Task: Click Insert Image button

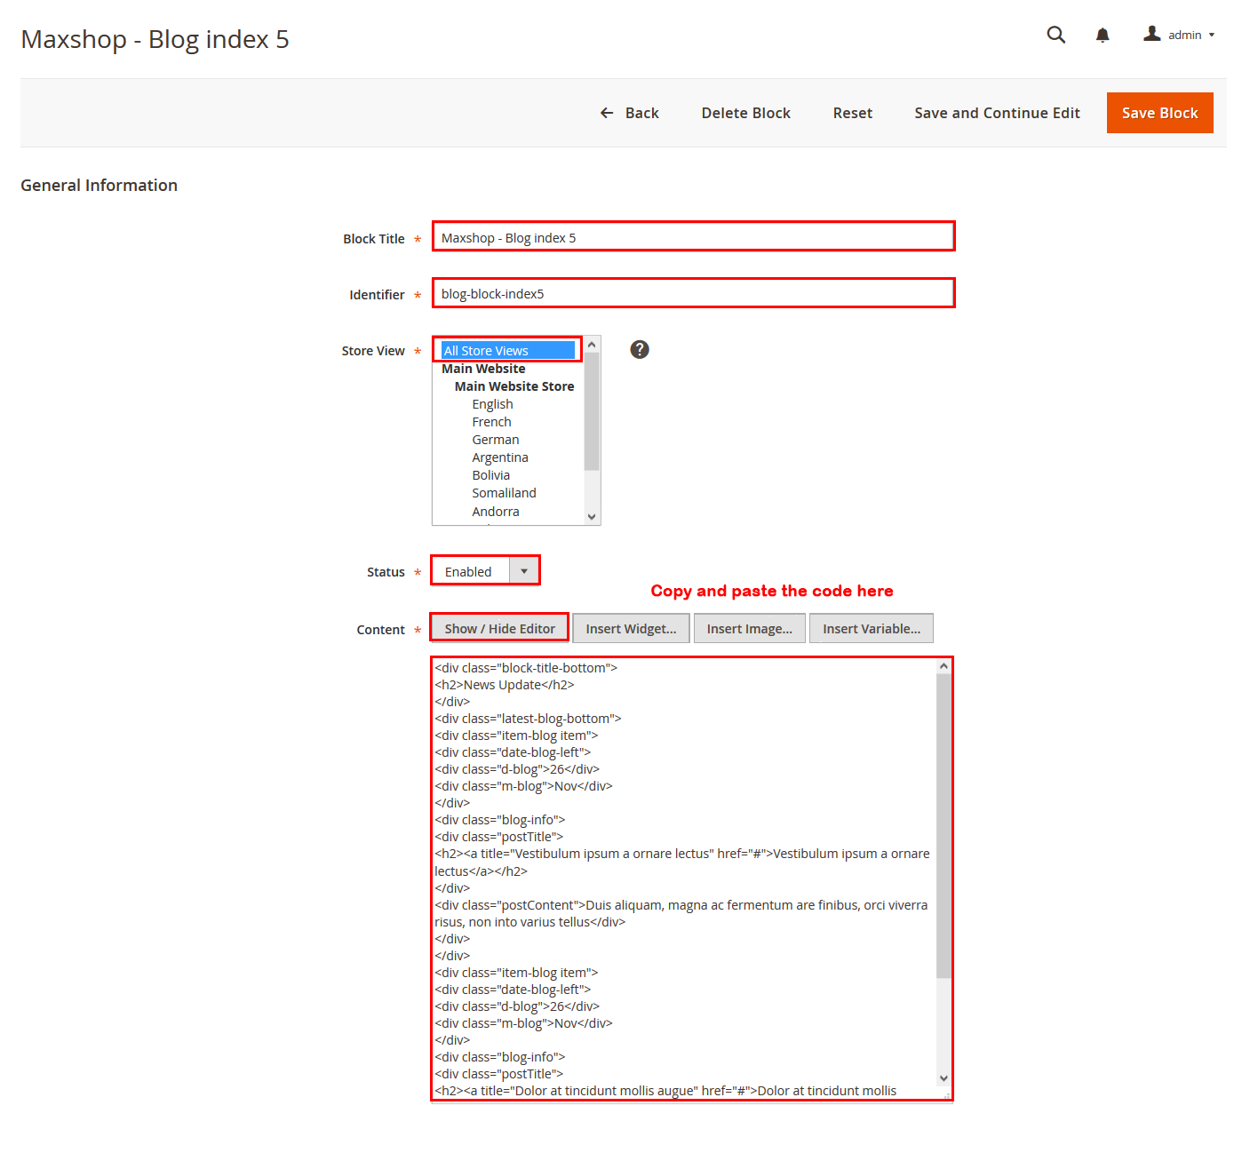Action: click(749, 628)
